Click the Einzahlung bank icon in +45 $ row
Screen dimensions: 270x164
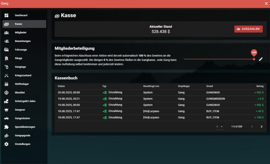pos(105,111)
